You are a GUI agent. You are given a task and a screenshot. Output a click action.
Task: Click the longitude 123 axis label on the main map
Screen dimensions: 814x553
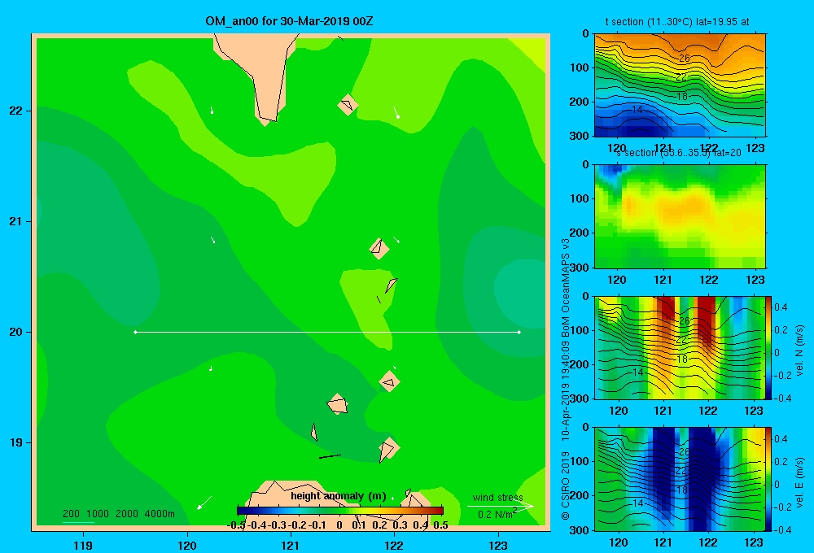(498, 545)
